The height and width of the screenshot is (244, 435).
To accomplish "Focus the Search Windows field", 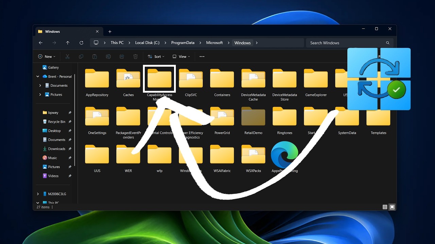I will point(350,43).
